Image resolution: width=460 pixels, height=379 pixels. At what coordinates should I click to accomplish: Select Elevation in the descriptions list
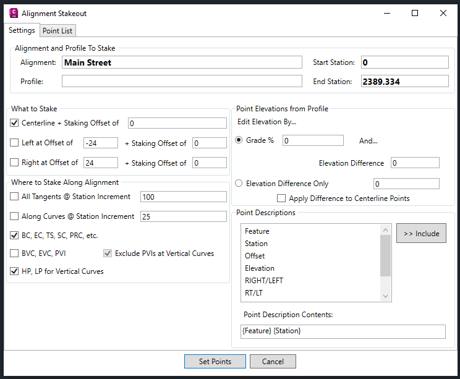click(260, 268)
